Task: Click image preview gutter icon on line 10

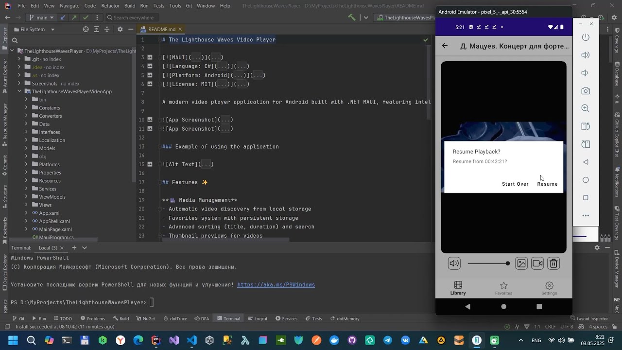Action: pos(150,120)
